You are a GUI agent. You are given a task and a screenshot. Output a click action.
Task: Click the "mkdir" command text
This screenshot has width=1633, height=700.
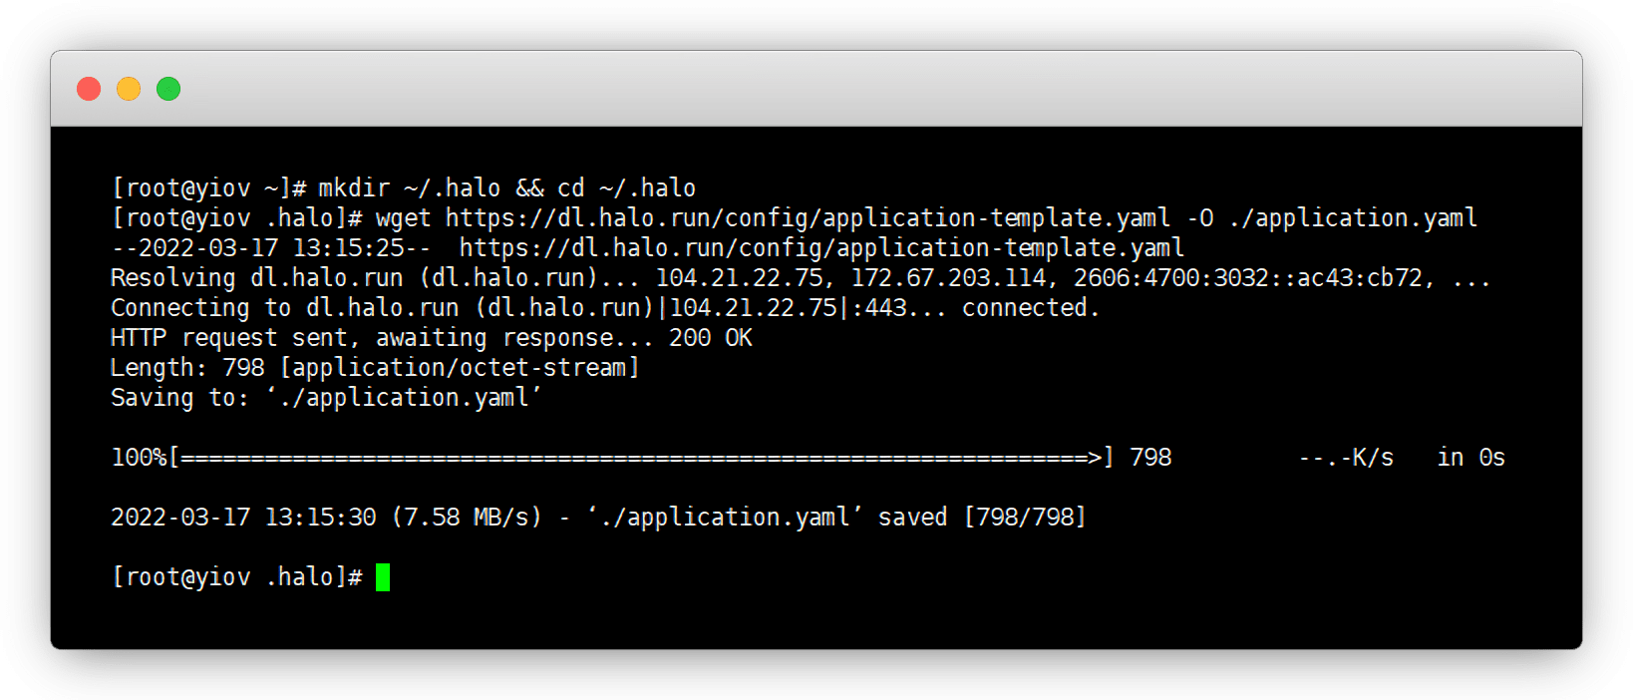click(x=354, y=188)
